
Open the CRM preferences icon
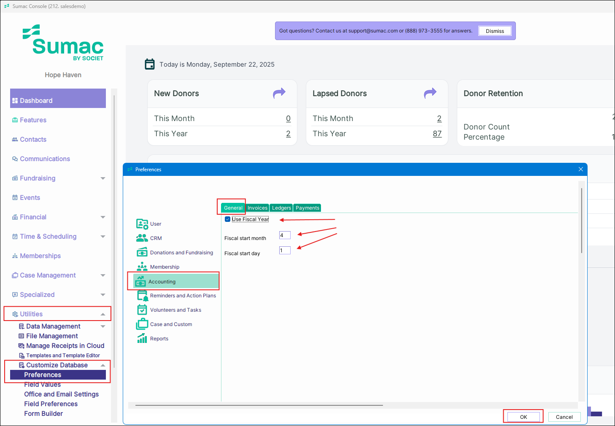[142, 238]
